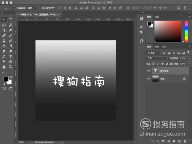Select the History Brush tool

click(10, 41)
